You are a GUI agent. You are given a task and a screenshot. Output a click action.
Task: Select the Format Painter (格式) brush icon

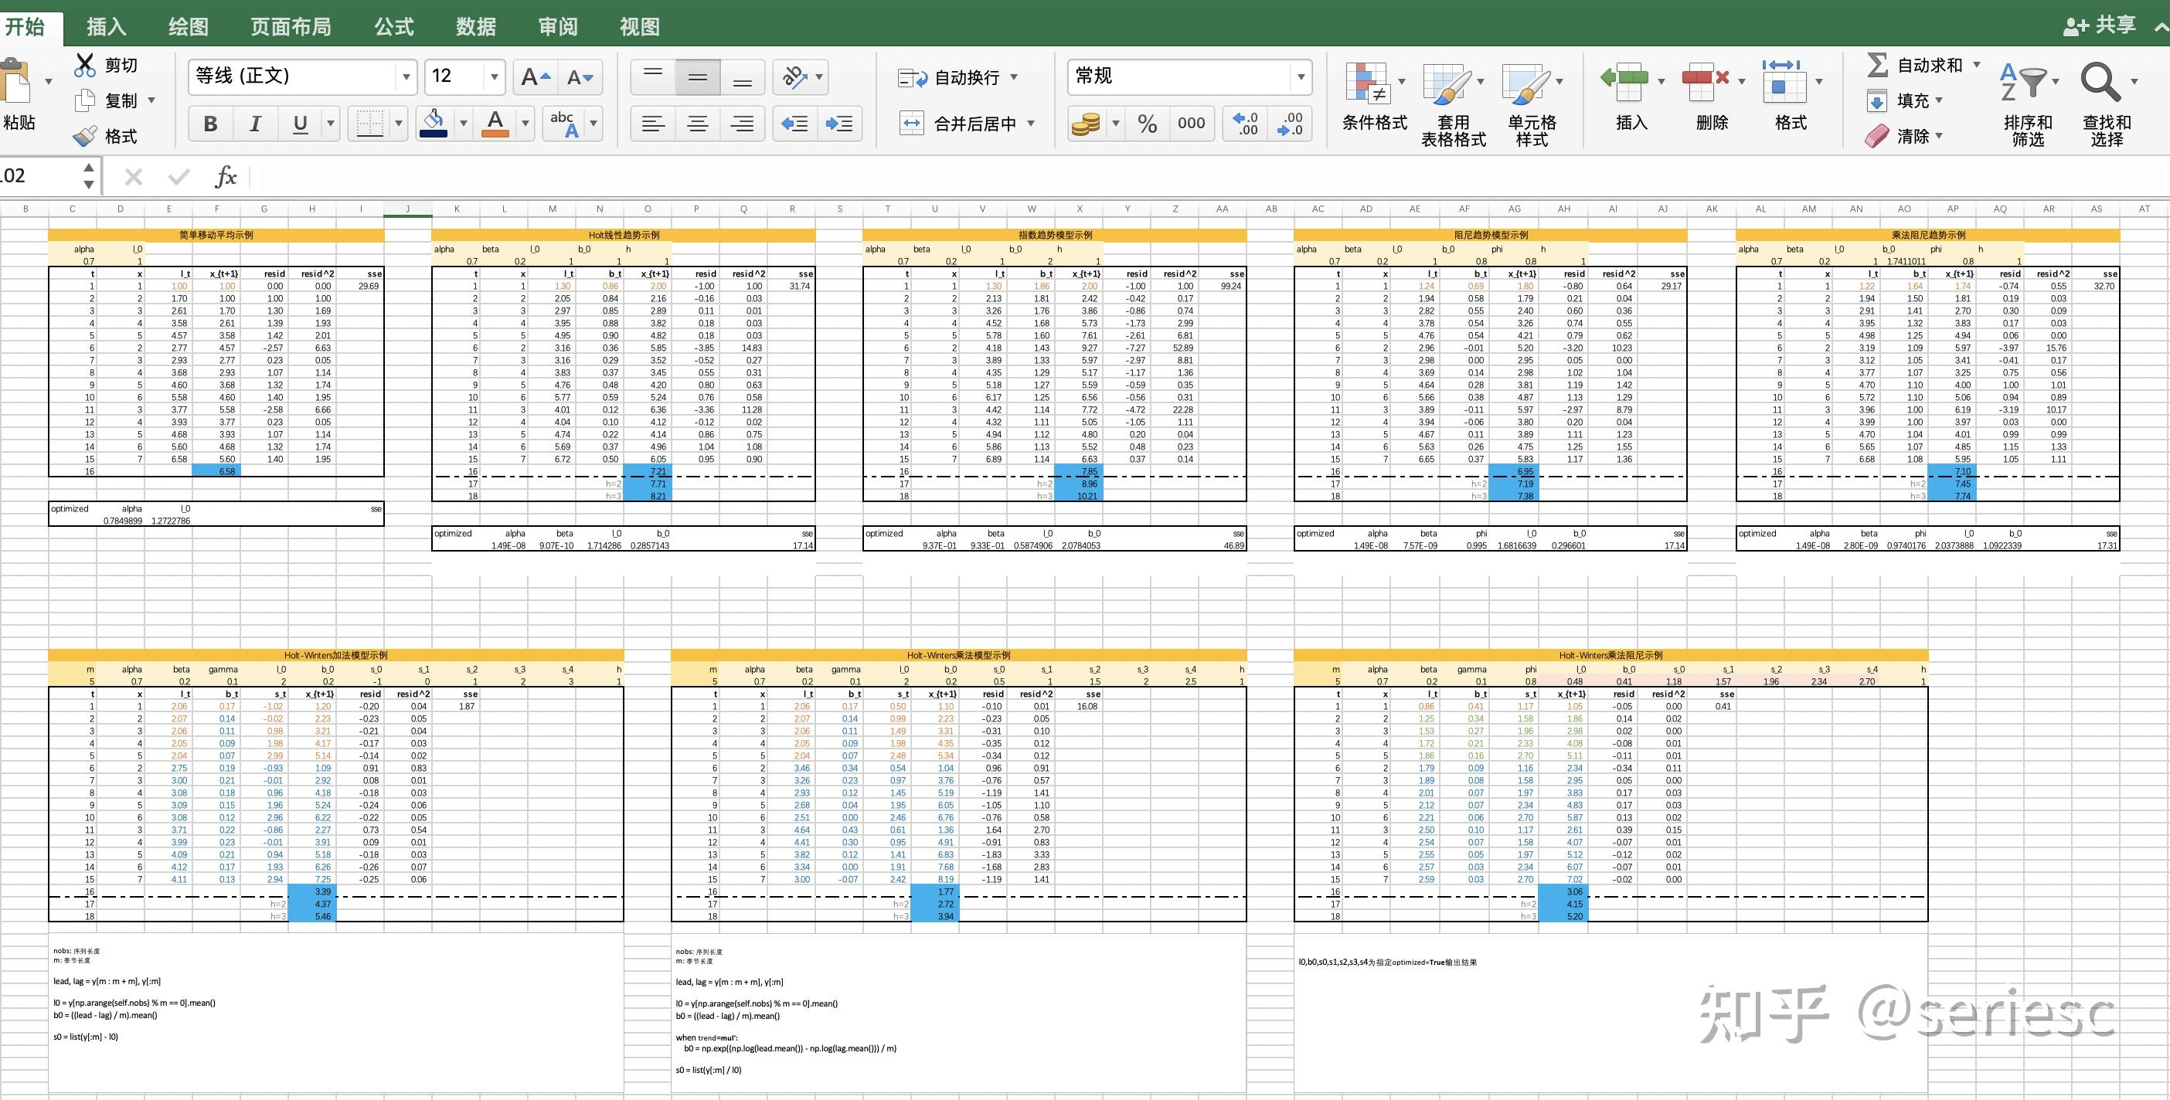tap(85, 136)
